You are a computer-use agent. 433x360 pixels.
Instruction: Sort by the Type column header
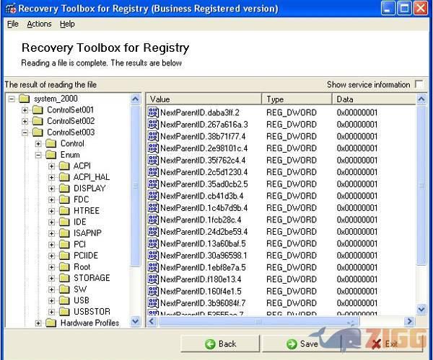[297, 99]
